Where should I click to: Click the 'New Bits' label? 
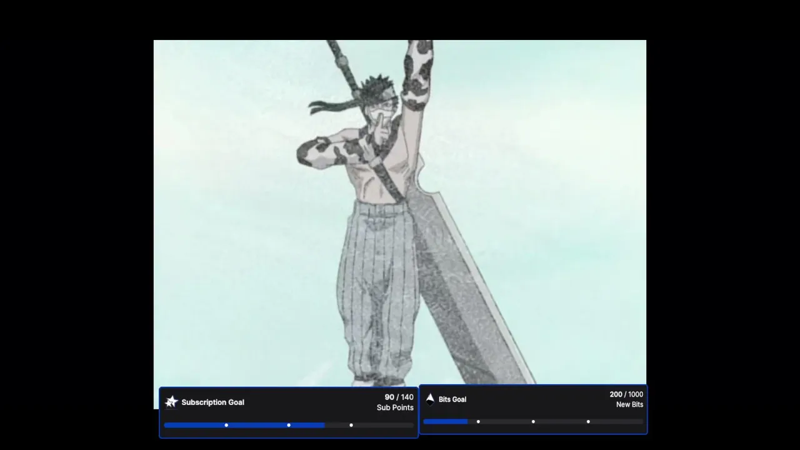click(629, 404)
